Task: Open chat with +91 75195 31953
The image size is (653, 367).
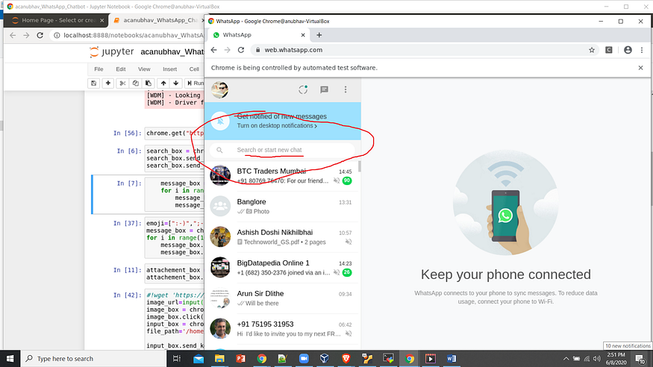Action: tap(283, 329)
